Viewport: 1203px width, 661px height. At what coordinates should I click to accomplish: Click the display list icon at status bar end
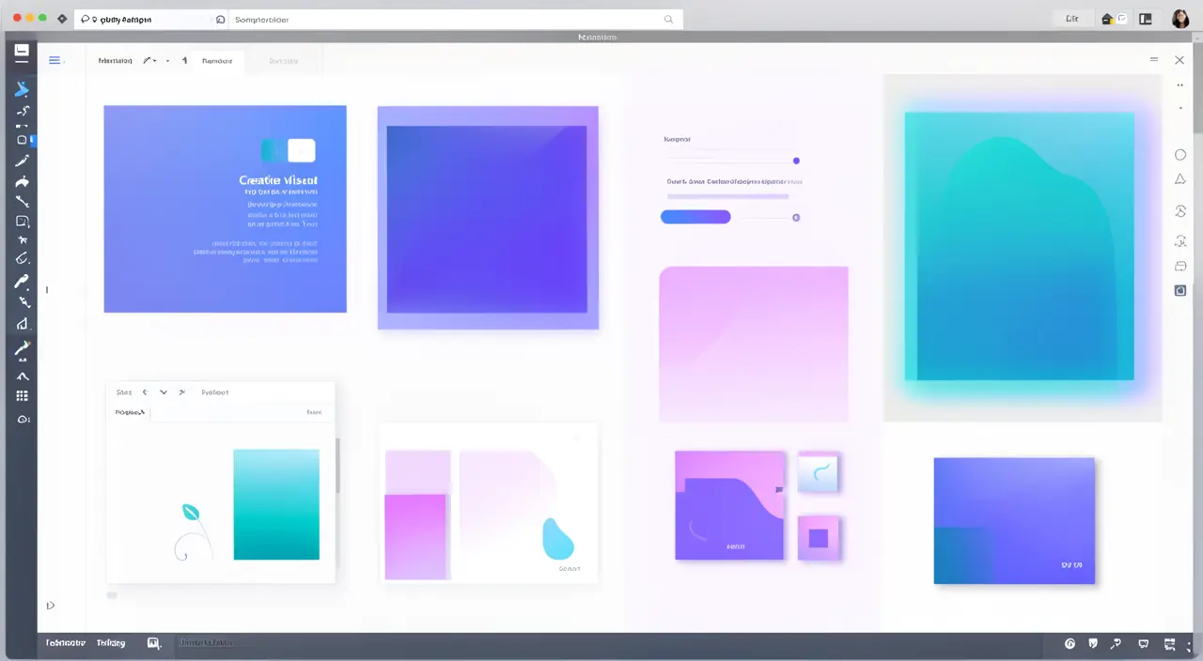click(1170, 644)
